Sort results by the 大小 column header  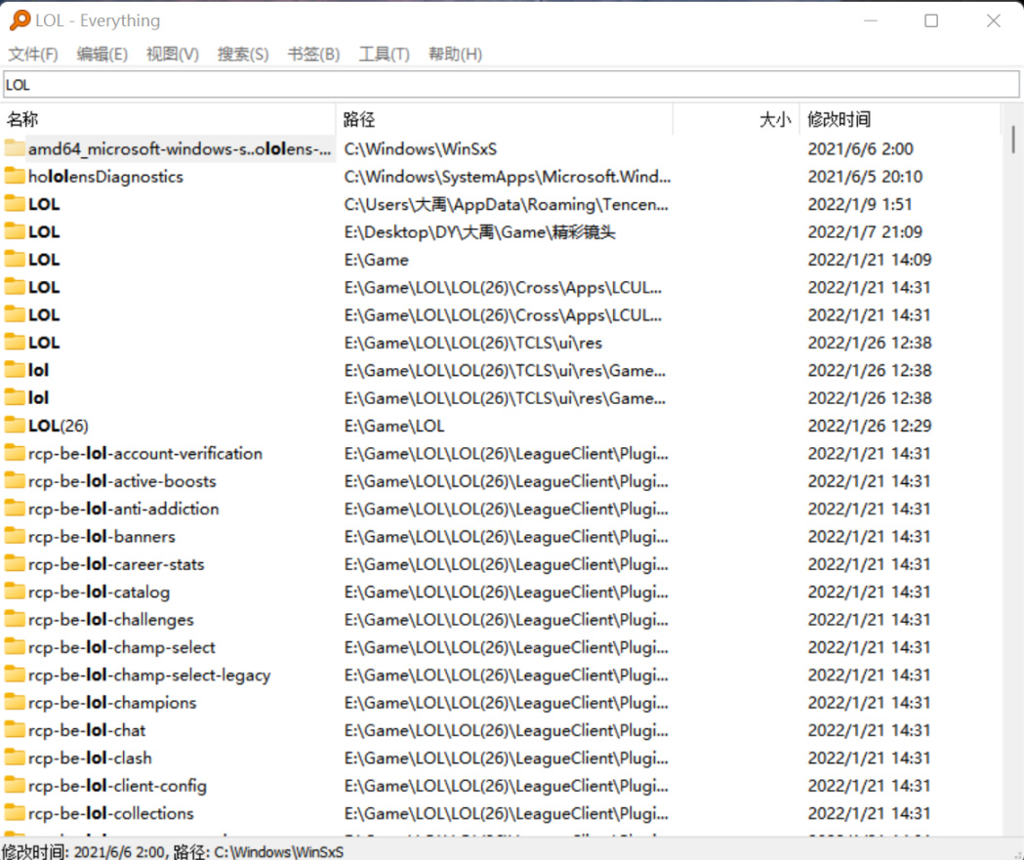coord(736,119)
